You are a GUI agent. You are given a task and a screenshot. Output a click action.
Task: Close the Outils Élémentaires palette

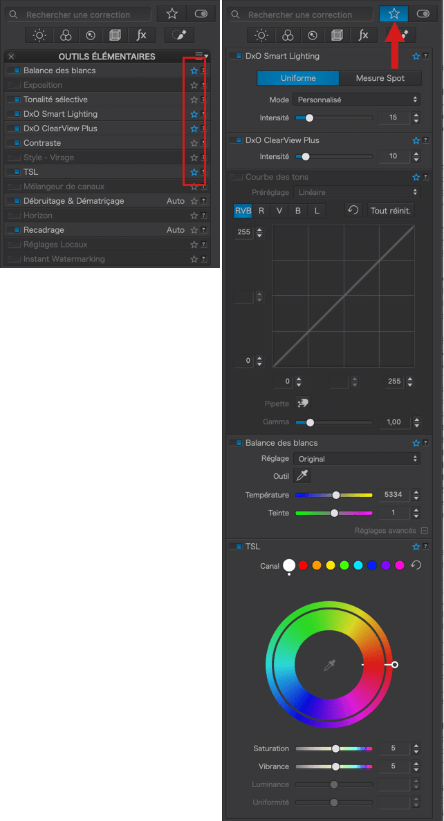pyautogui.click(x=12, y=57)
